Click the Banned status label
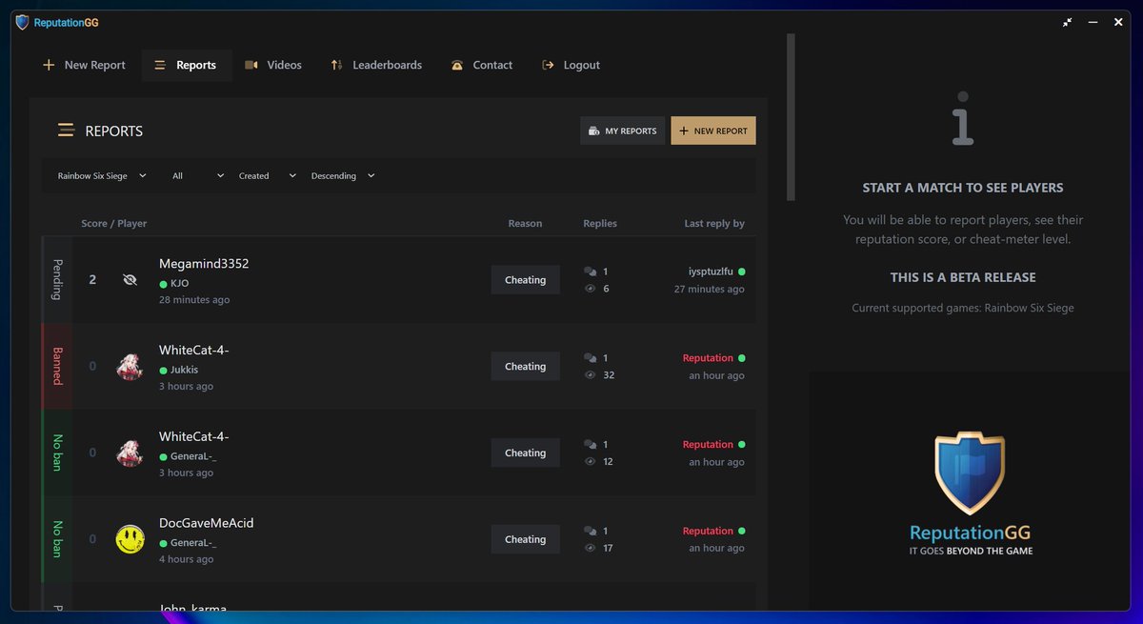Image resolution: width=1143 pixels, height=624 pixels. (57, 367)
